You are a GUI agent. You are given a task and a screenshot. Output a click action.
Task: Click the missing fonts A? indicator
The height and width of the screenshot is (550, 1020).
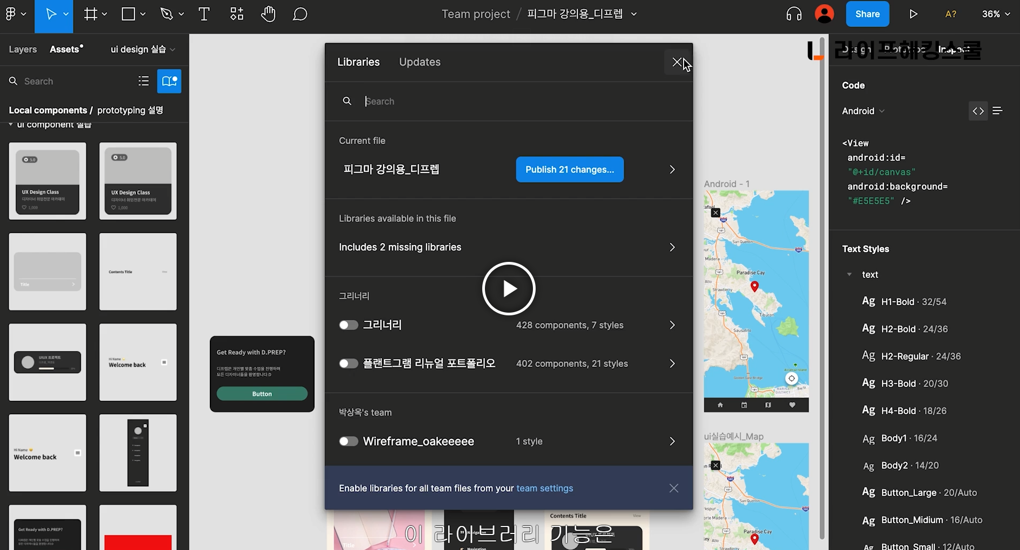pos(951,14)
